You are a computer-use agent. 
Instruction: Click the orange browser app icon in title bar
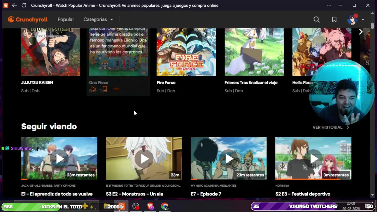(x=6, y=5)
